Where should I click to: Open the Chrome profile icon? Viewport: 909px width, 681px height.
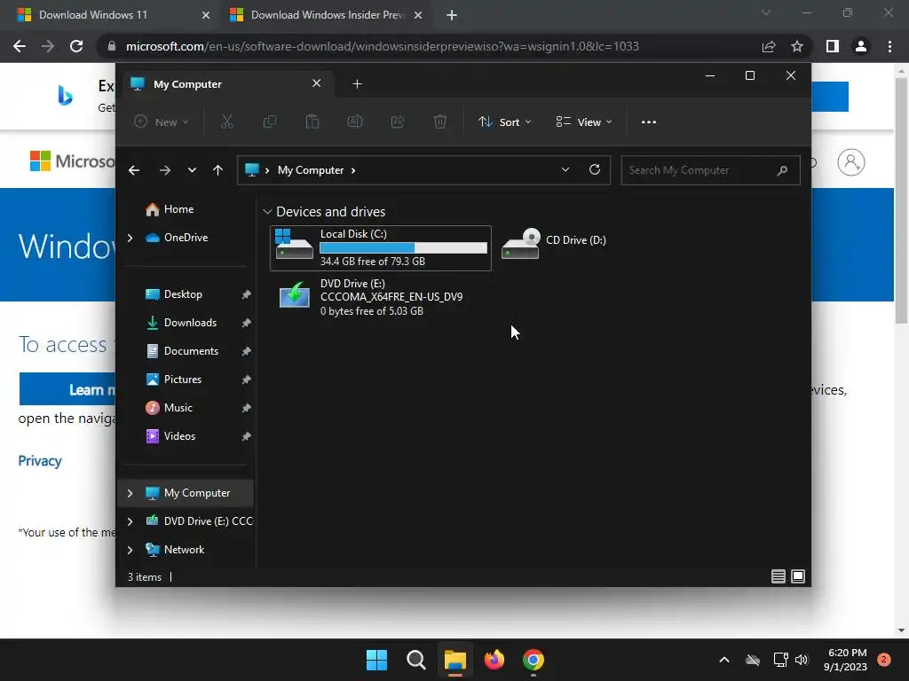click(861, 46)
